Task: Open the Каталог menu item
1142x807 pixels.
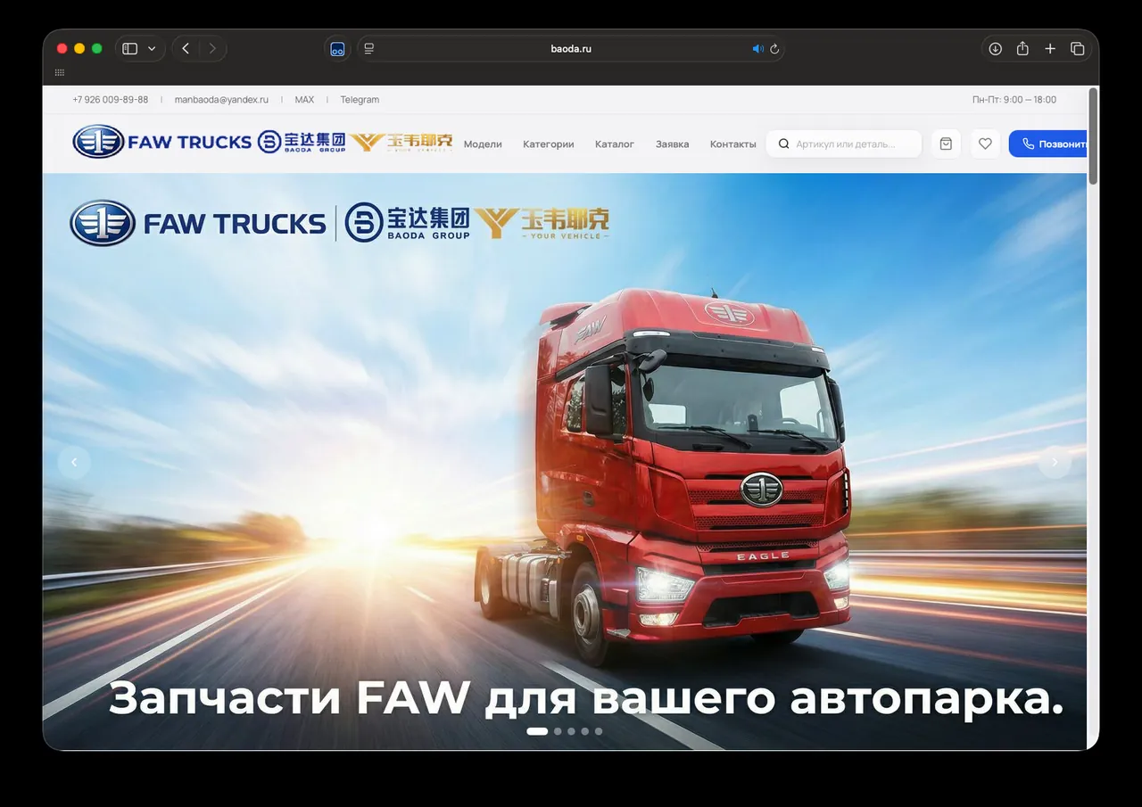Action: (x=615, y=144)
